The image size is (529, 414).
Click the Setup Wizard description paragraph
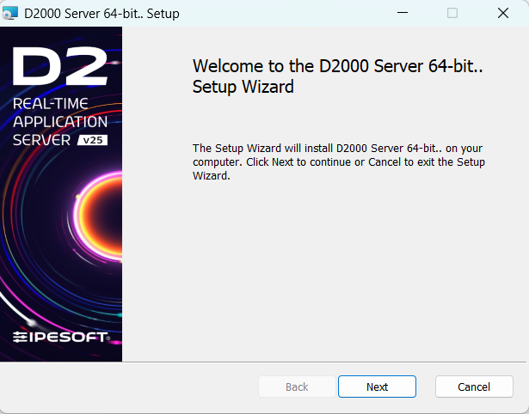pos(339,161)
